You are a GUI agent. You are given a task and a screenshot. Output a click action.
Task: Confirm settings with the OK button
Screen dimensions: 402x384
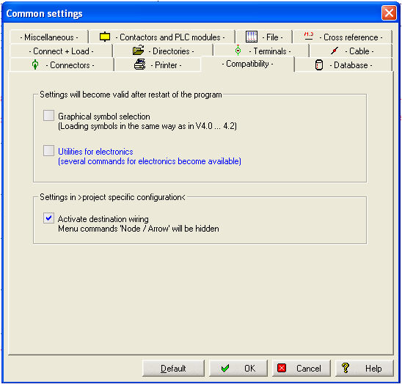(x=238, y=369)
